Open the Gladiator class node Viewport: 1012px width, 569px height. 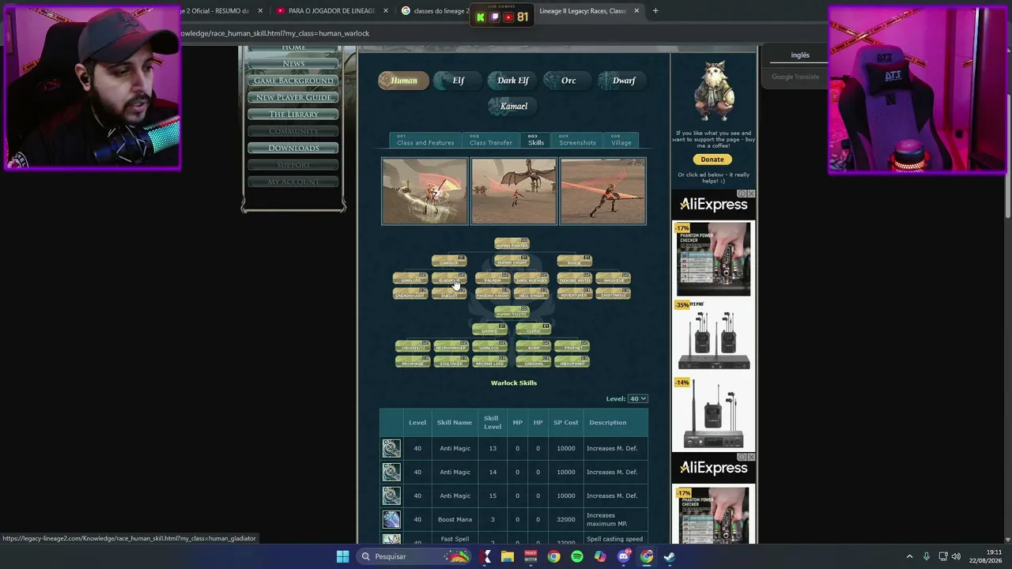[449, 278]
